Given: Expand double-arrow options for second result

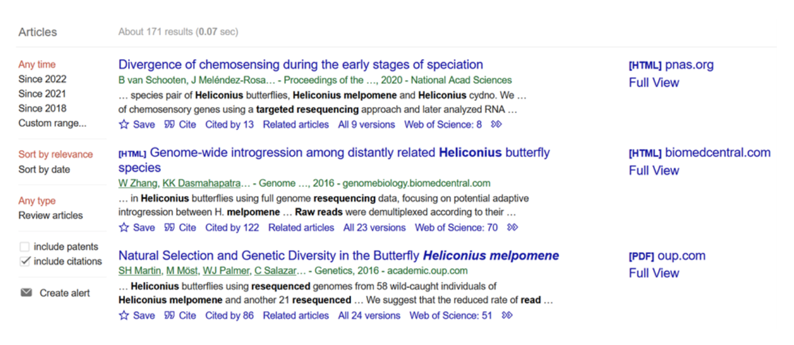Looking at the screenshot, I should [x=512, y=228].
